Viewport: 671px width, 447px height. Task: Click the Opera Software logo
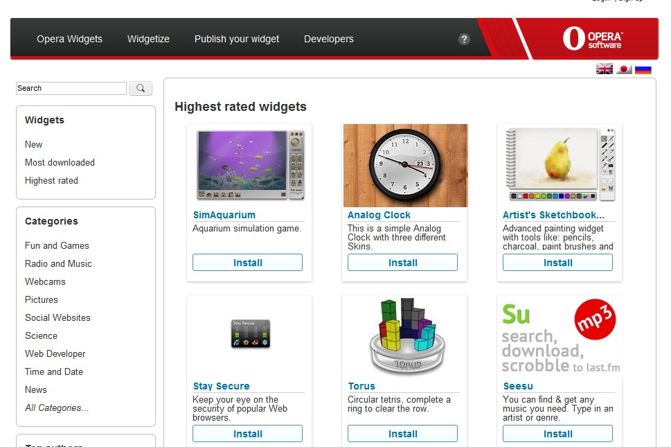coord(592,39)
